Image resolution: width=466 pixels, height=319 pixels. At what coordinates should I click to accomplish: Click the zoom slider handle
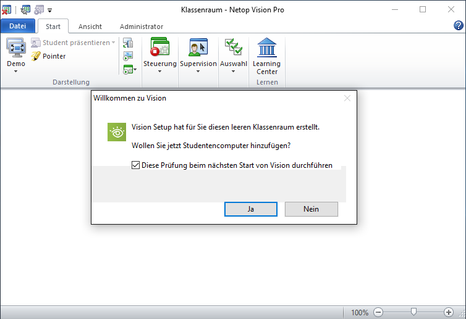click(x=413, y=312)
